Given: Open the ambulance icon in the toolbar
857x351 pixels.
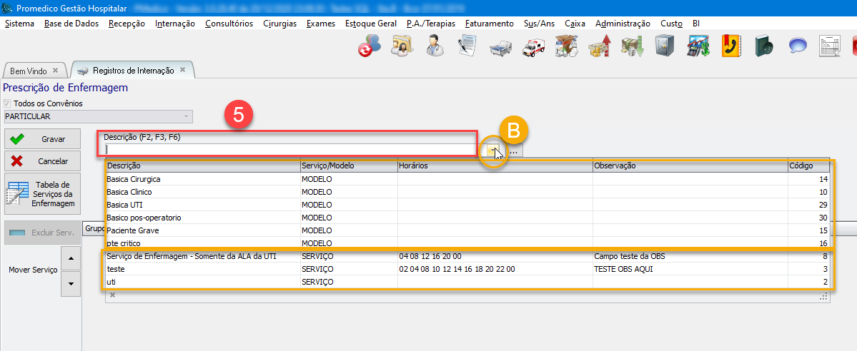Looking at the screenshot, I should coord(532,48).
